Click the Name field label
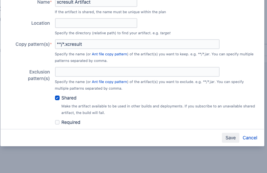 pos(44,2)
